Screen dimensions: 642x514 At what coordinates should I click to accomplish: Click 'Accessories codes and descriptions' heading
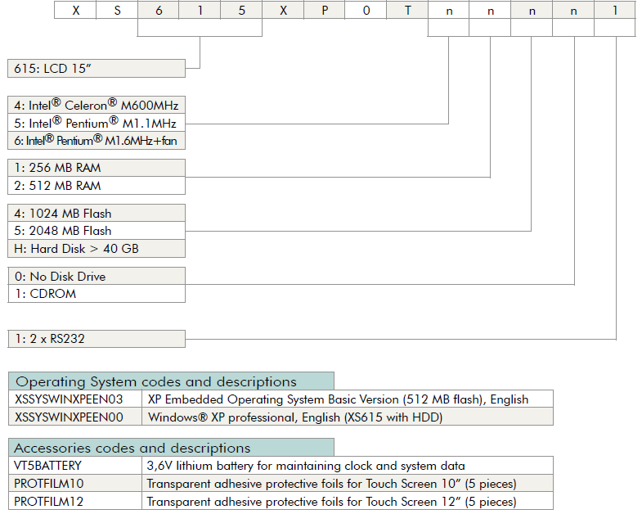pos(171,448)
